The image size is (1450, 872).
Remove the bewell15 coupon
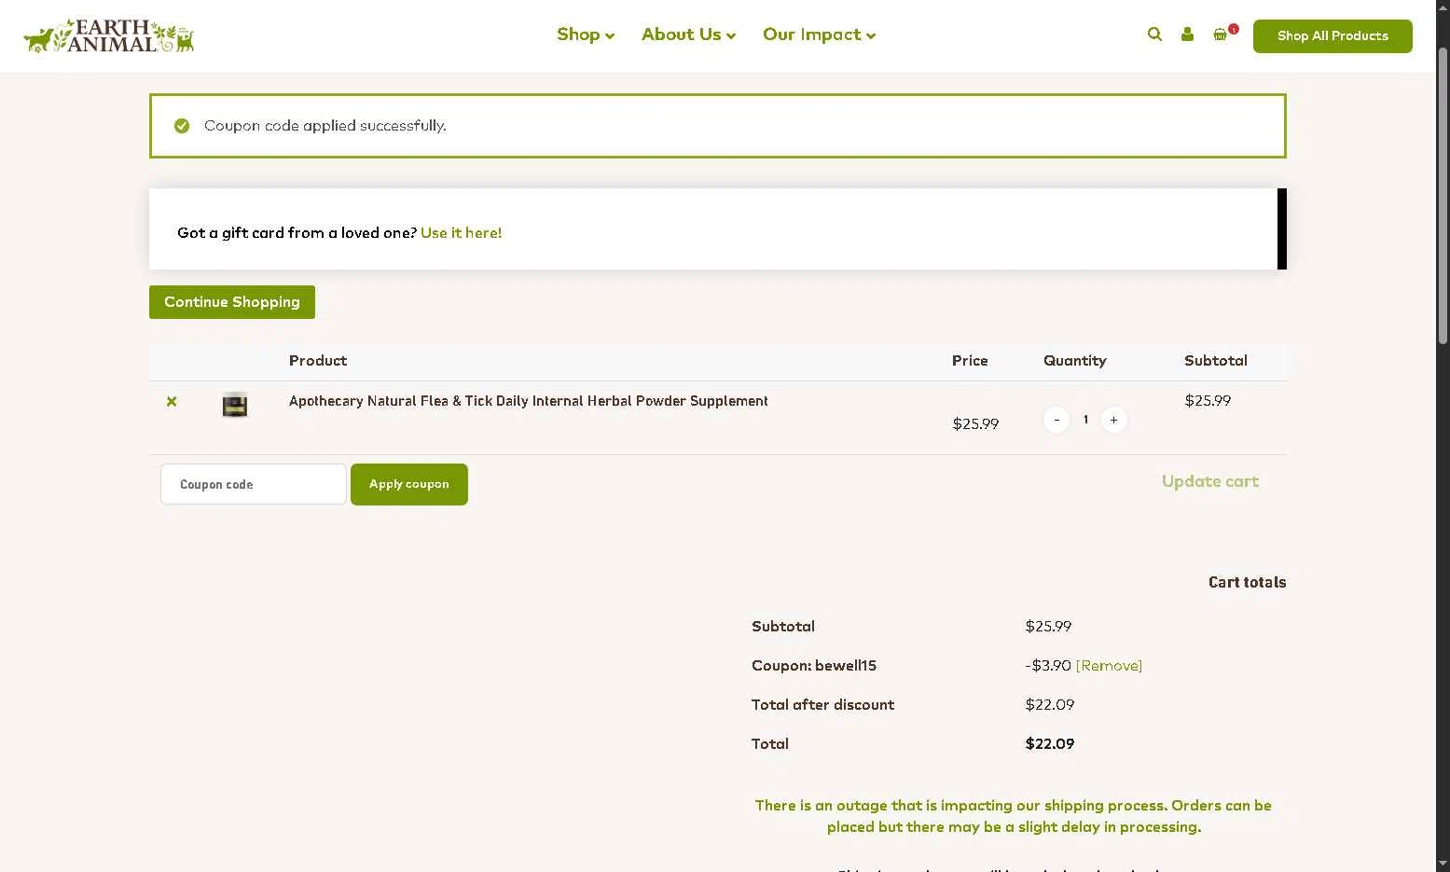pos(1109,666)
